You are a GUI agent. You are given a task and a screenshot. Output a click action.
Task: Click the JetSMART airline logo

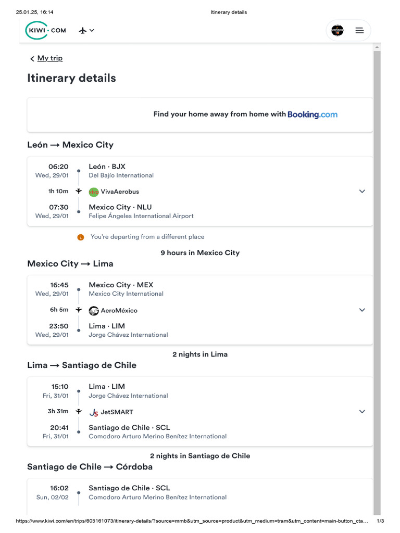[x=94, y=412]
